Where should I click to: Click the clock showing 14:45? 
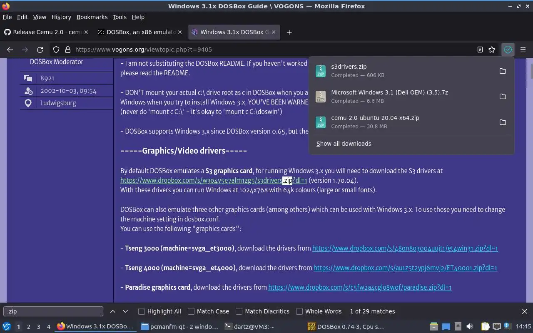523,327
